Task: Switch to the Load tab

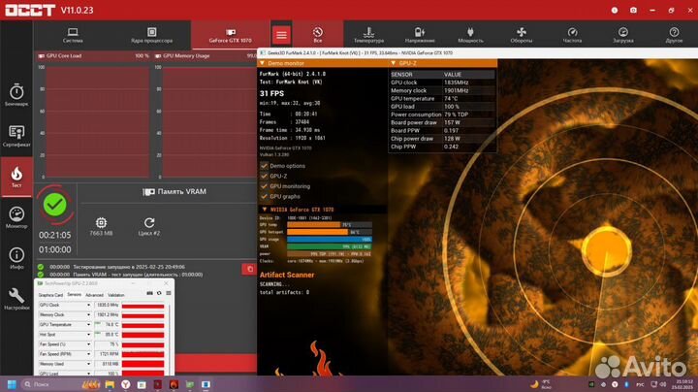Action: pos(622,35)
